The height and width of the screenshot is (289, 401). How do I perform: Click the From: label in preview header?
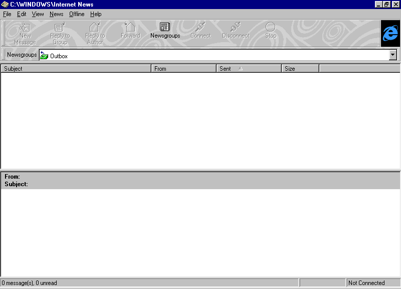[12, 177]
